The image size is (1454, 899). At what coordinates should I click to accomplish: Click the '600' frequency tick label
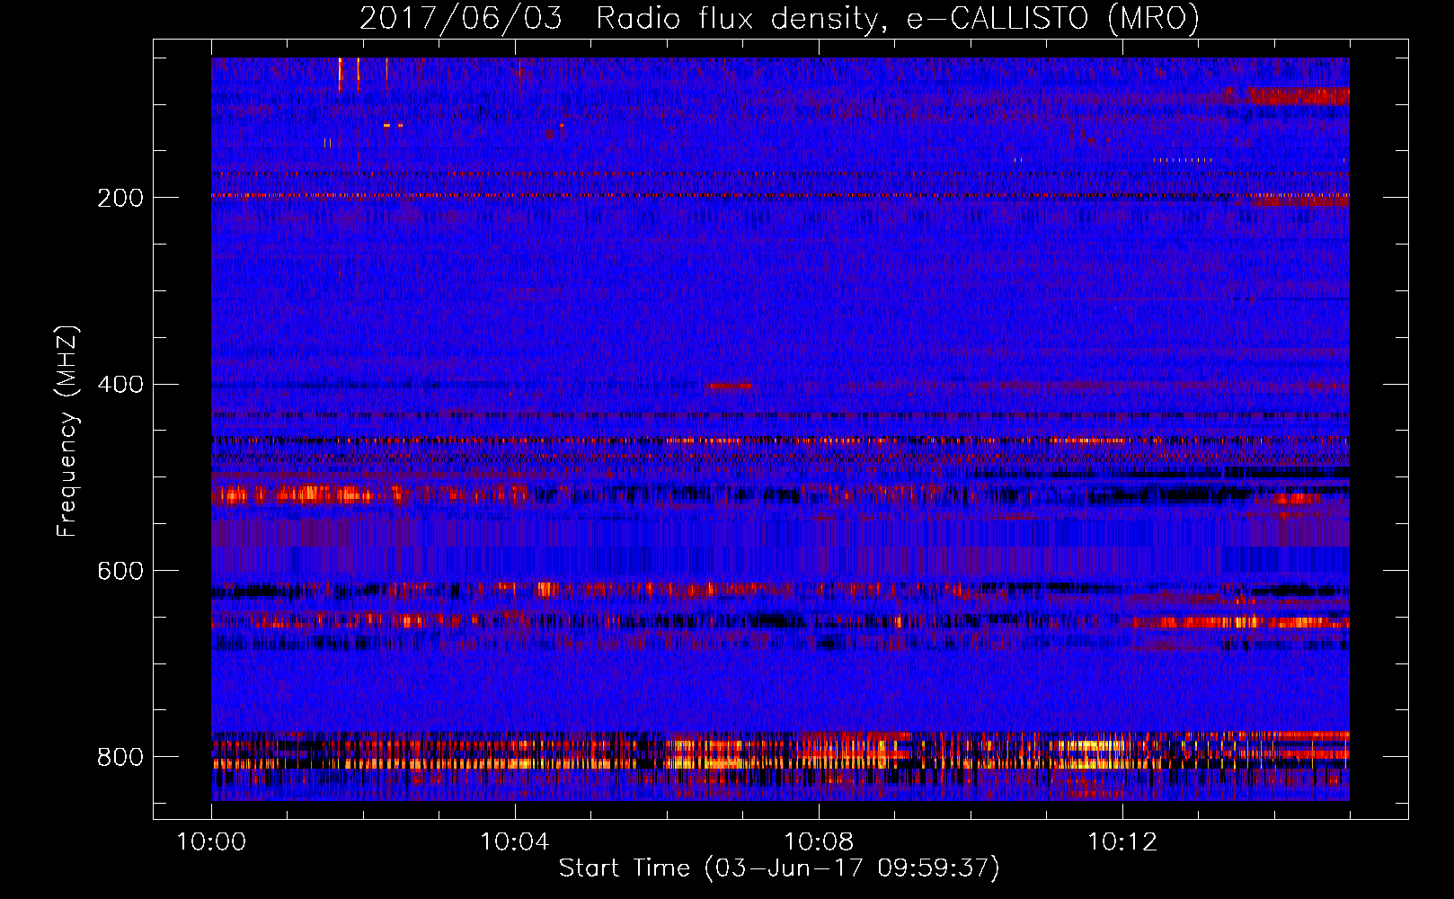pyautogui.click(x=120, y=572)
